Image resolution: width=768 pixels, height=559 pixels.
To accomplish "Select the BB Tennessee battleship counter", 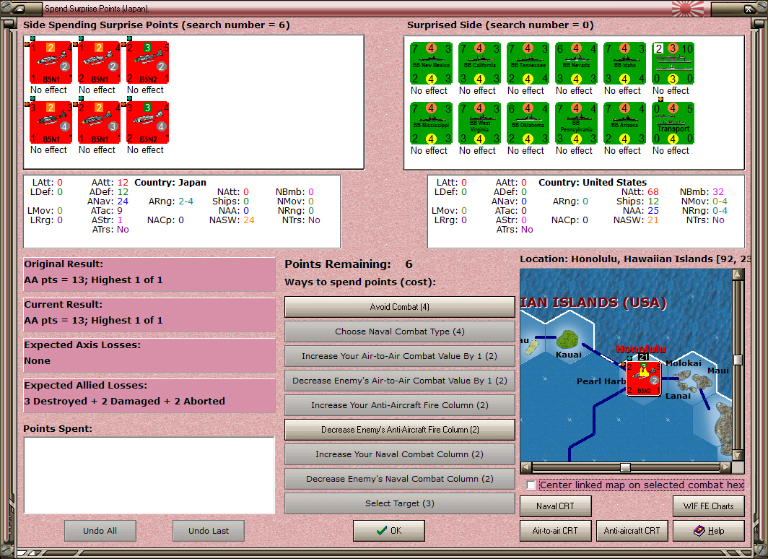I will pos(528,64).
